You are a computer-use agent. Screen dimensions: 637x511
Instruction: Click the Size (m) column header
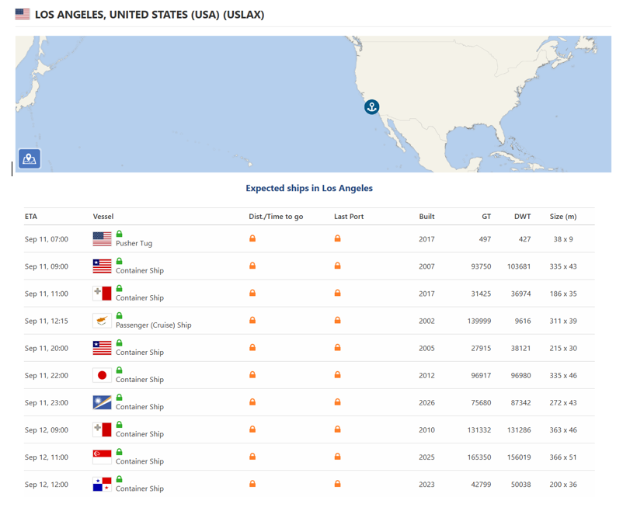[563, 217]
